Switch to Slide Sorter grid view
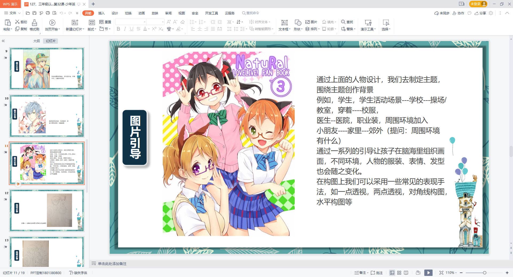 [x=399, y=273]
